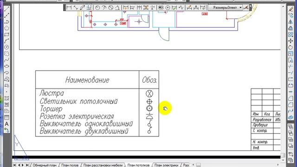Click the 'Розетка электрическая' legend row text
Viewport: 297px width, 167px height.
tap(77, 116)
